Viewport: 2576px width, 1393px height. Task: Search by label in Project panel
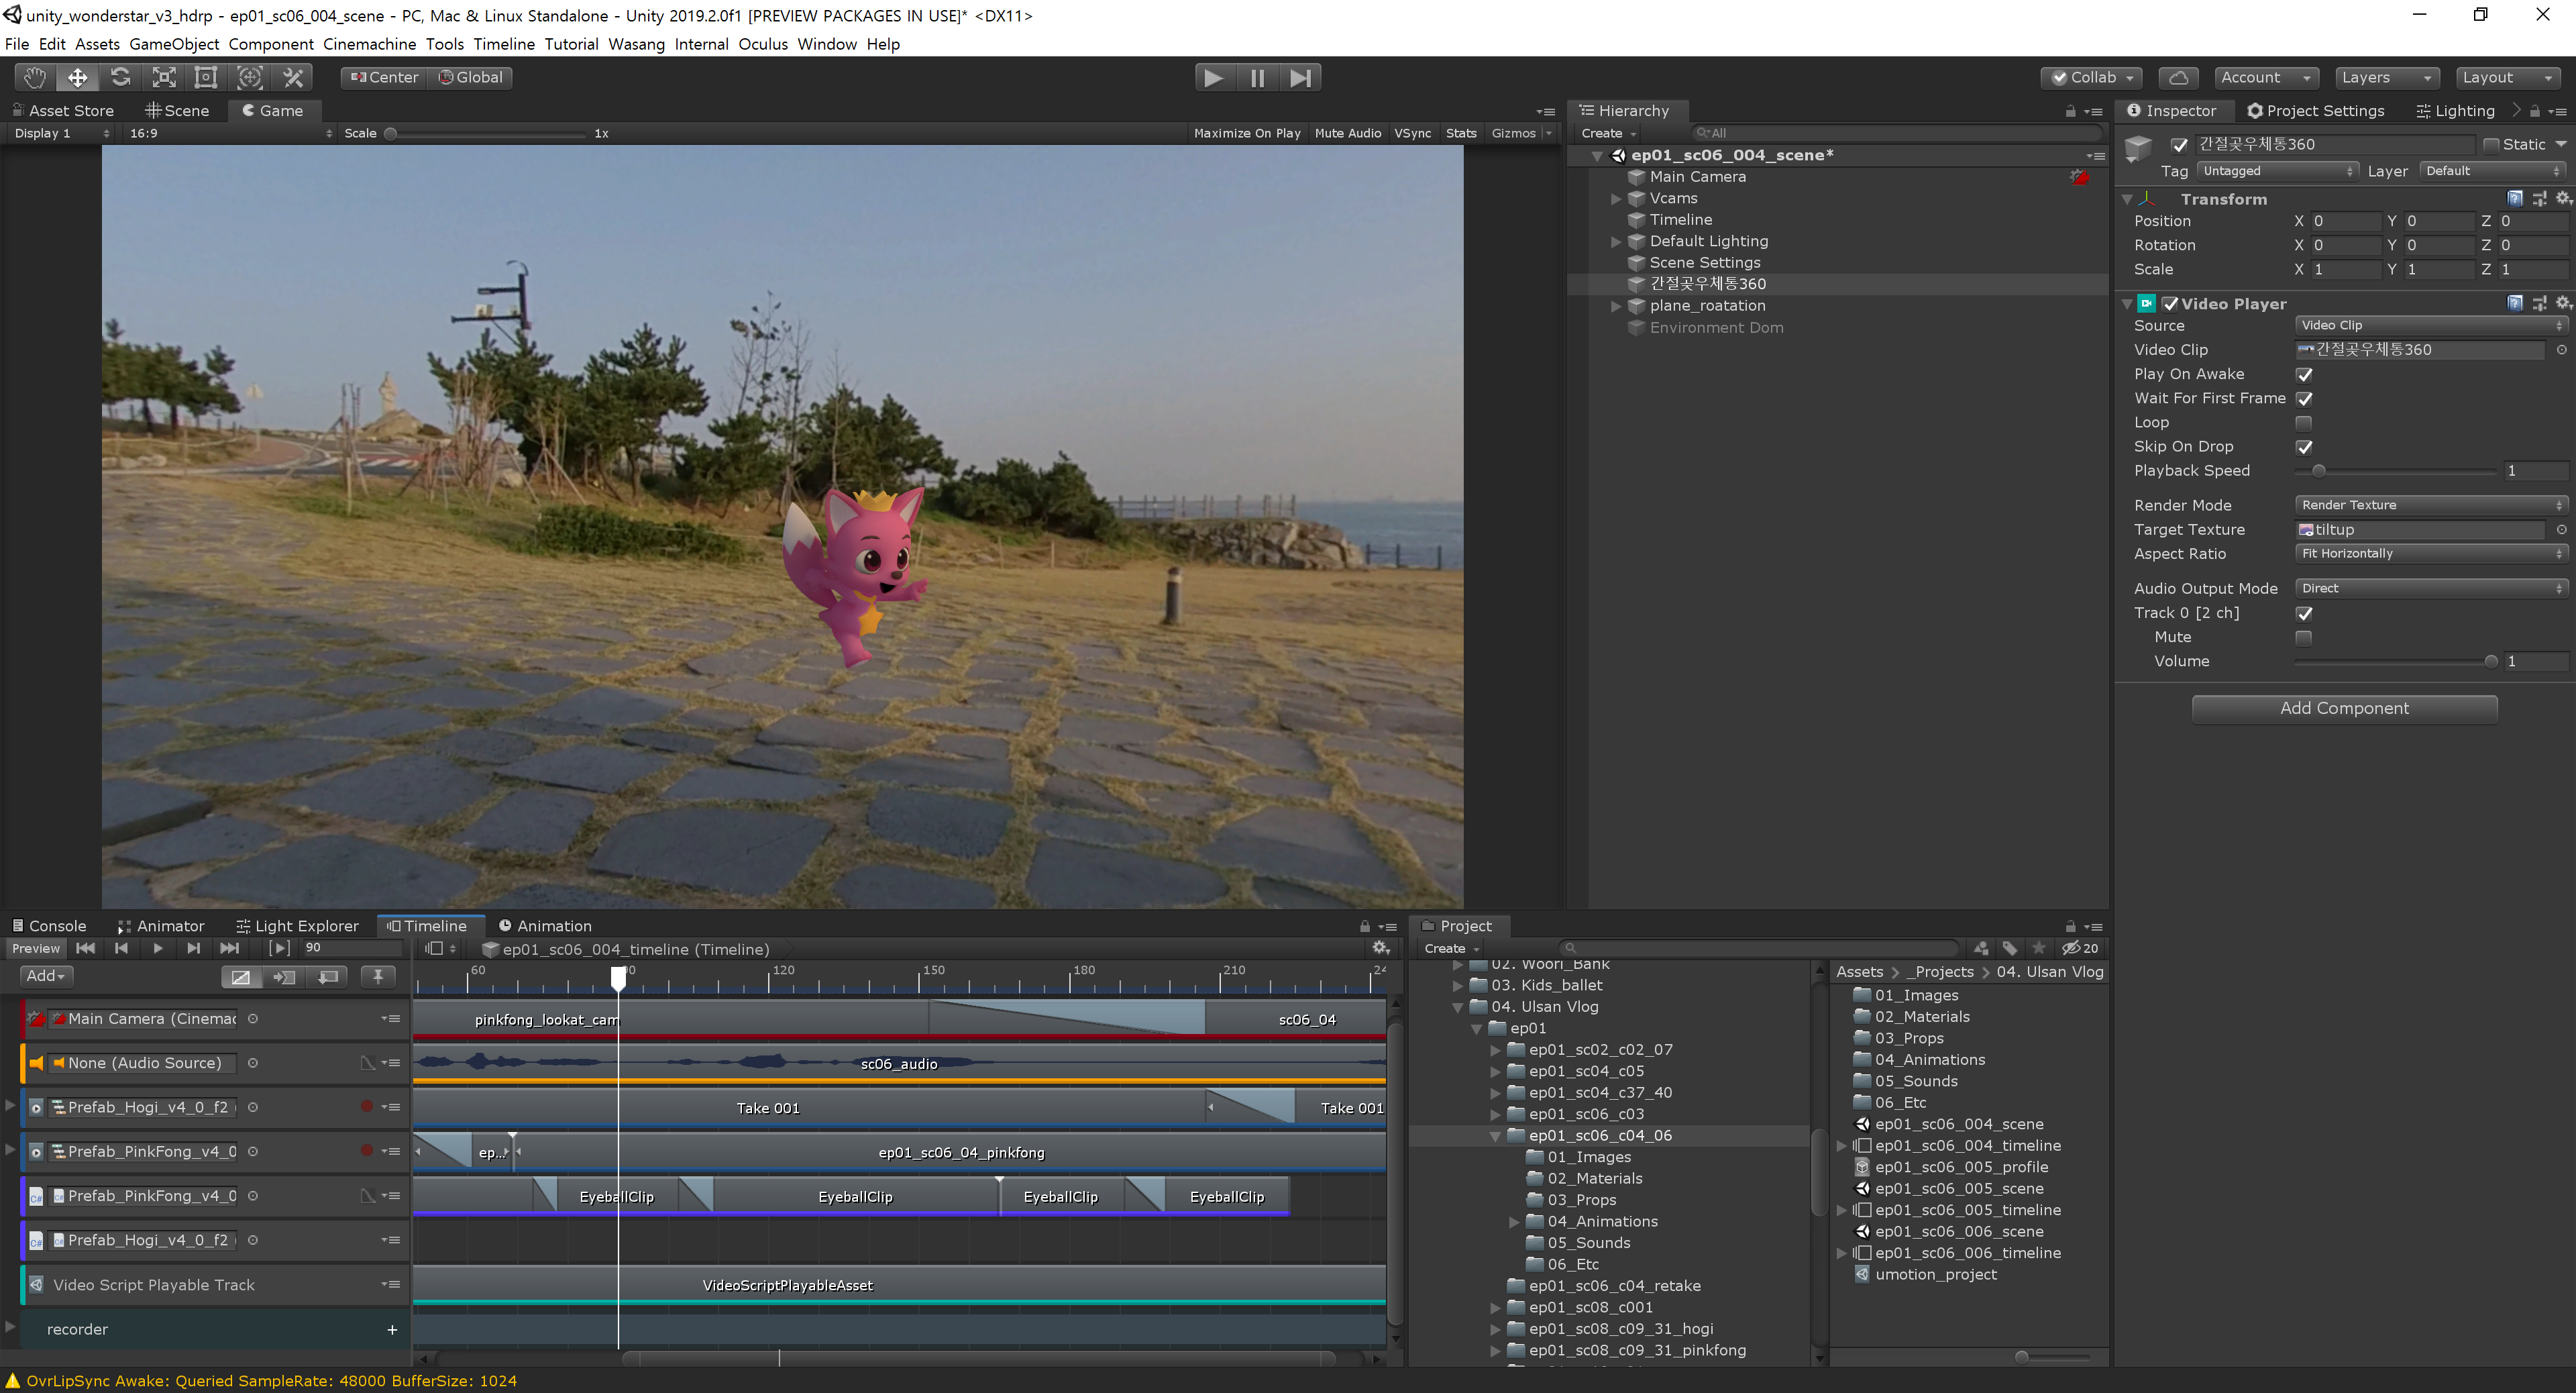[2010, 947]
